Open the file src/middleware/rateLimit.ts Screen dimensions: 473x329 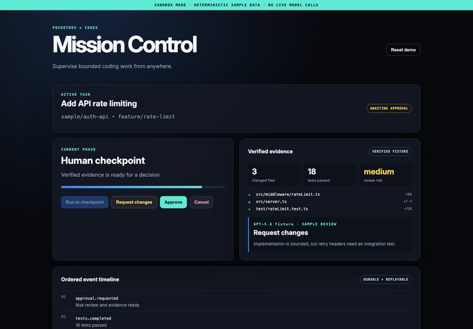[x=288, y=194]
